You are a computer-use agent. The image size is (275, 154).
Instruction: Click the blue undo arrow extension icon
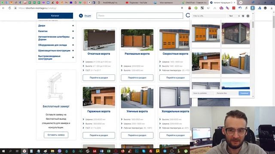tap(240, 8)
